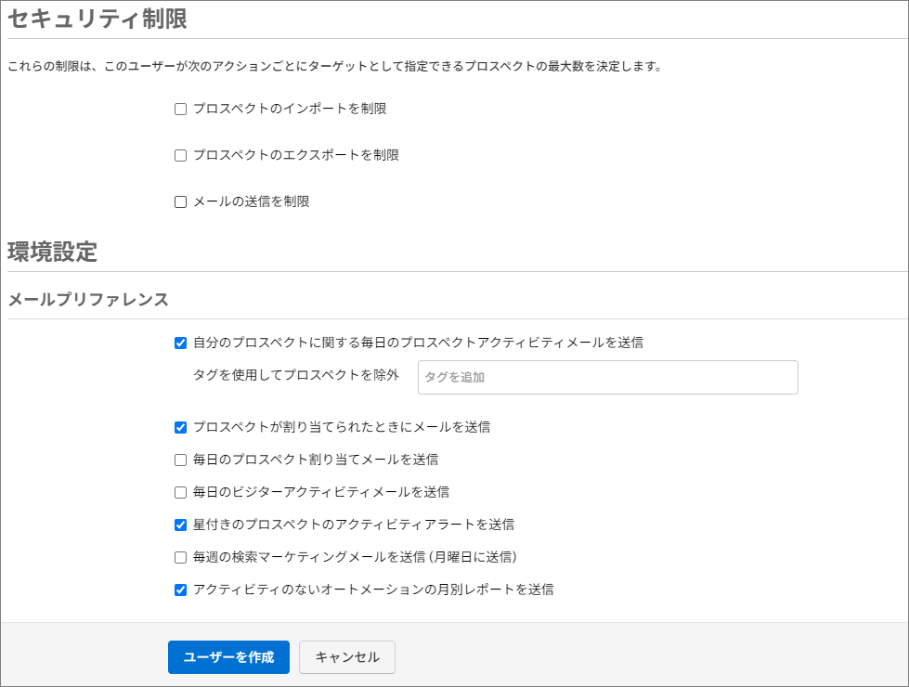Click the 環境設定 section heading
Viewport: 909px width, 687px height.
[x=52, y=251]
